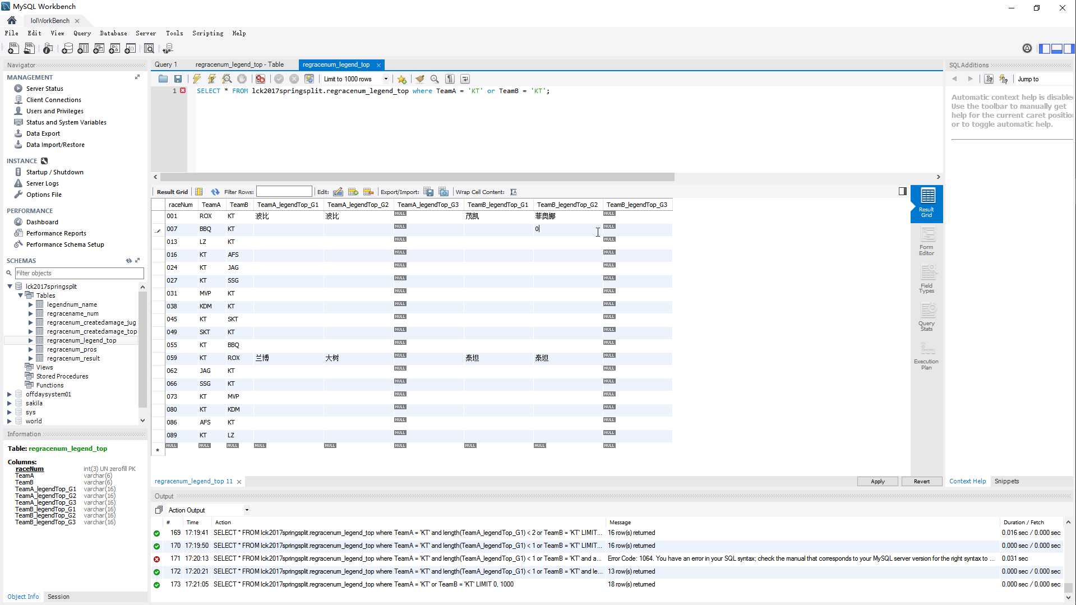
Task: Toggle the result side panel visibility icon
Action: point(903,191)
